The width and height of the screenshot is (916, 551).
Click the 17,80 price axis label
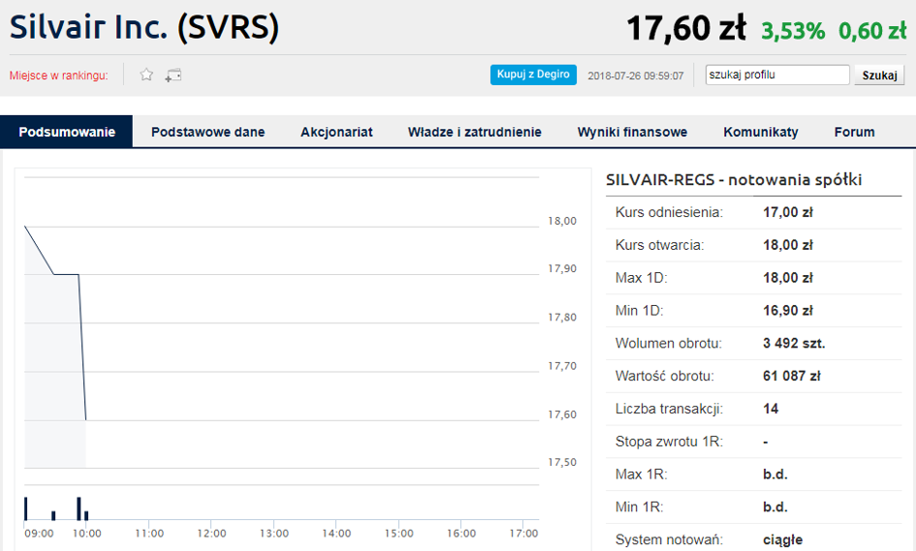point(562,318)
